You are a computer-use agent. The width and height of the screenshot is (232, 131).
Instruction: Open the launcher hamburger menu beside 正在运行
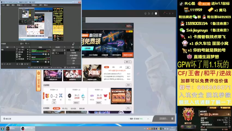[172, 119]
